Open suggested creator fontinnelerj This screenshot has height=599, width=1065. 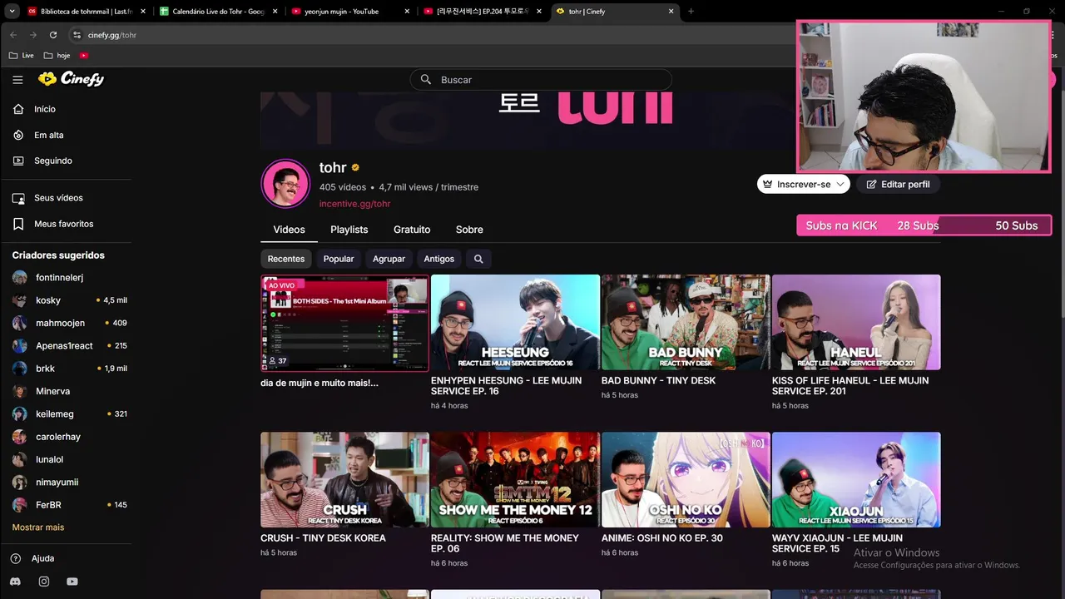(x=59, y=277)
